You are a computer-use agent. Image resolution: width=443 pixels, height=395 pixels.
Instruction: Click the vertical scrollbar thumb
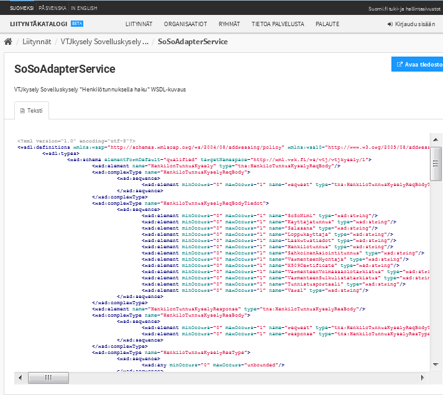[436, 164]
